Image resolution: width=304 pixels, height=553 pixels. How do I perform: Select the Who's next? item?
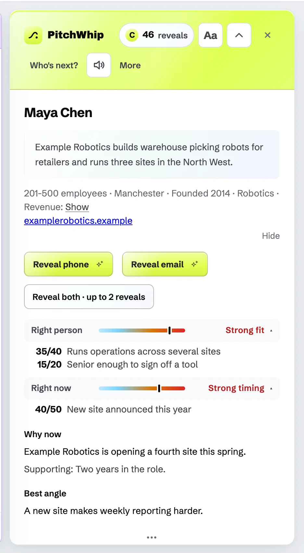[x=54, y=65]
